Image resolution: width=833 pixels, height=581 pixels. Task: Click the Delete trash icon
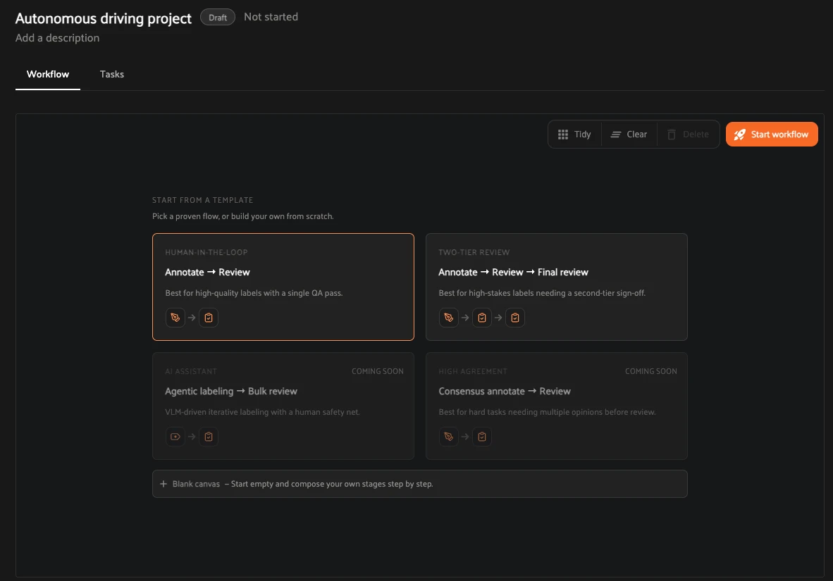coord(672,135)
